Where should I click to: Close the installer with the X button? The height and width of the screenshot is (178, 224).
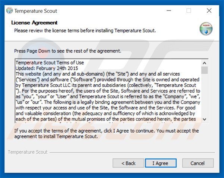click(209, 11)
